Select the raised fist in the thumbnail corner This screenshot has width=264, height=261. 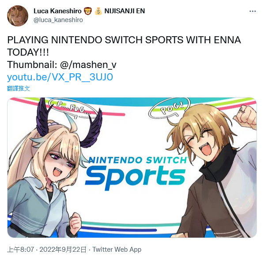(x=245, y=116)
